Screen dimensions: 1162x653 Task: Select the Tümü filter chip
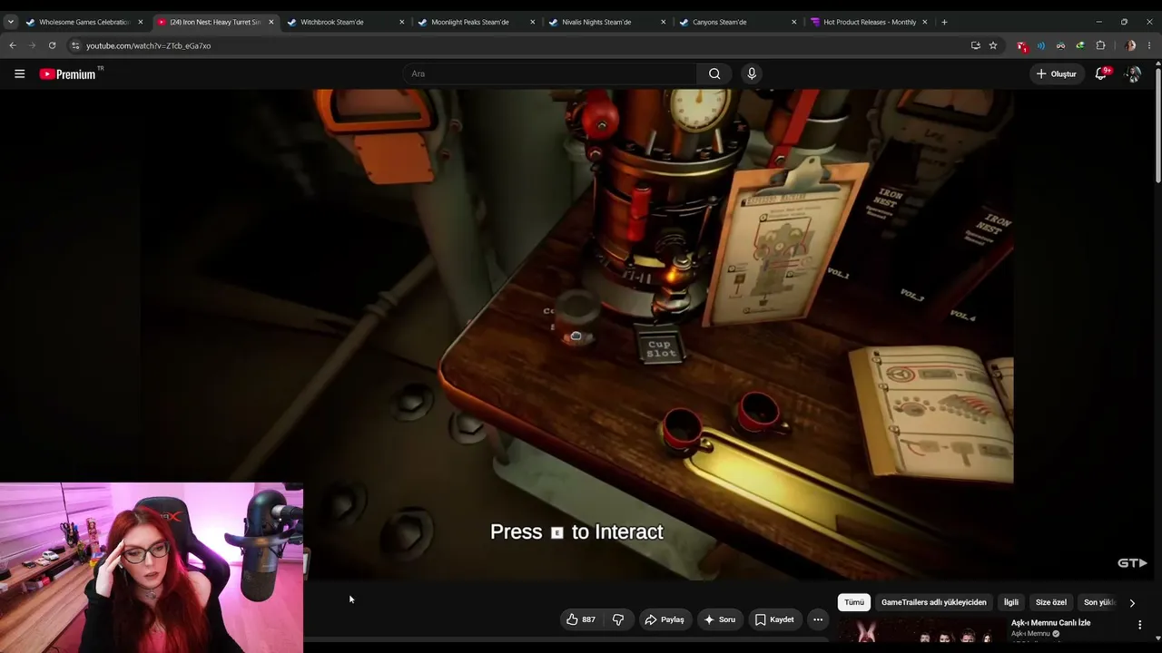point(854,602)
